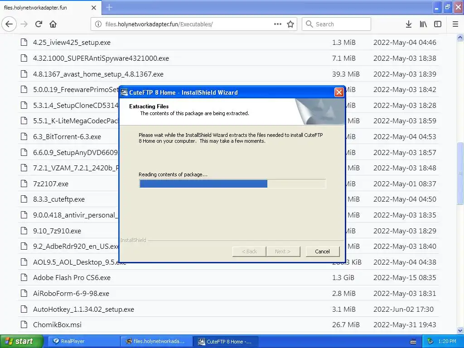Click file icon beside 7z2107.exe

[24, 184]
